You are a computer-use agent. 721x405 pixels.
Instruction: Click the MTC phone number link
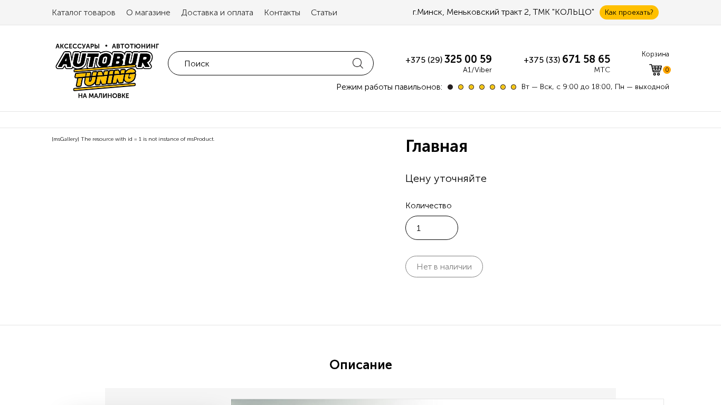click(x=567, y=60)
